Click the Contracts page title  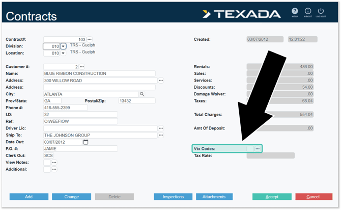click(x=32, y=16)
